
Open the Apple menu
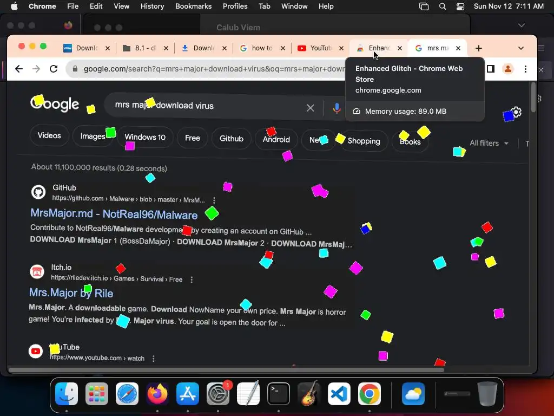coord(14,6)
